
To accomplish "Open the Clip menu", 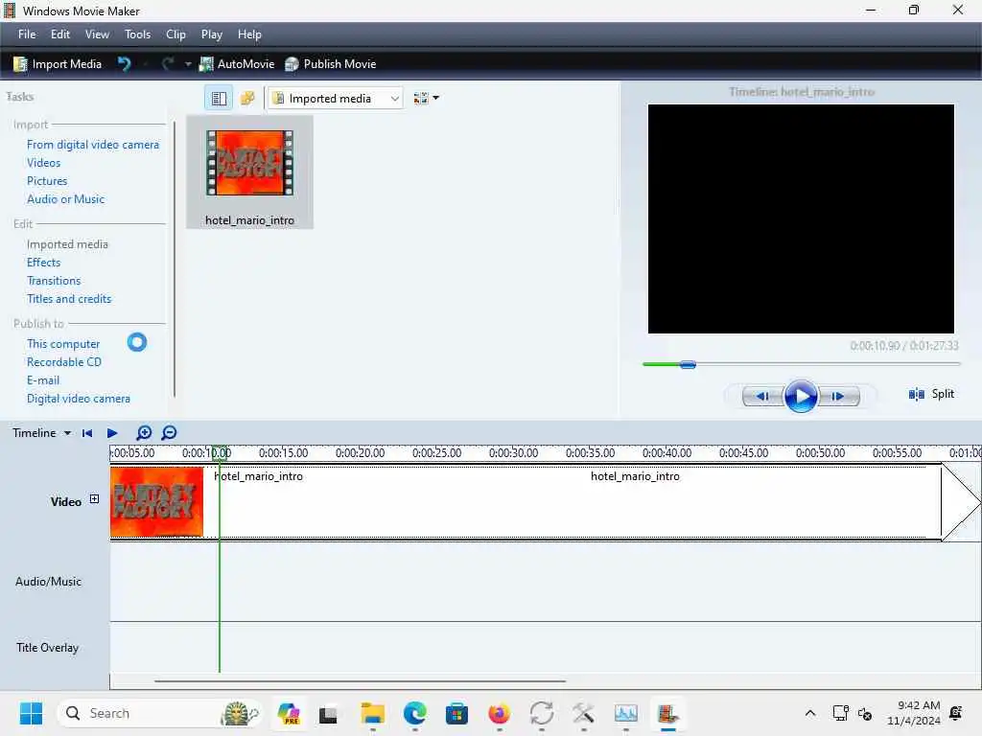I will click(175, 34).
